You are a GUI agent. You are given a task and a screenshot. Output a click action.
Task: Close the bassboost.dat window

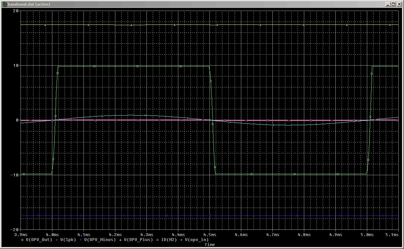point(399,4)
